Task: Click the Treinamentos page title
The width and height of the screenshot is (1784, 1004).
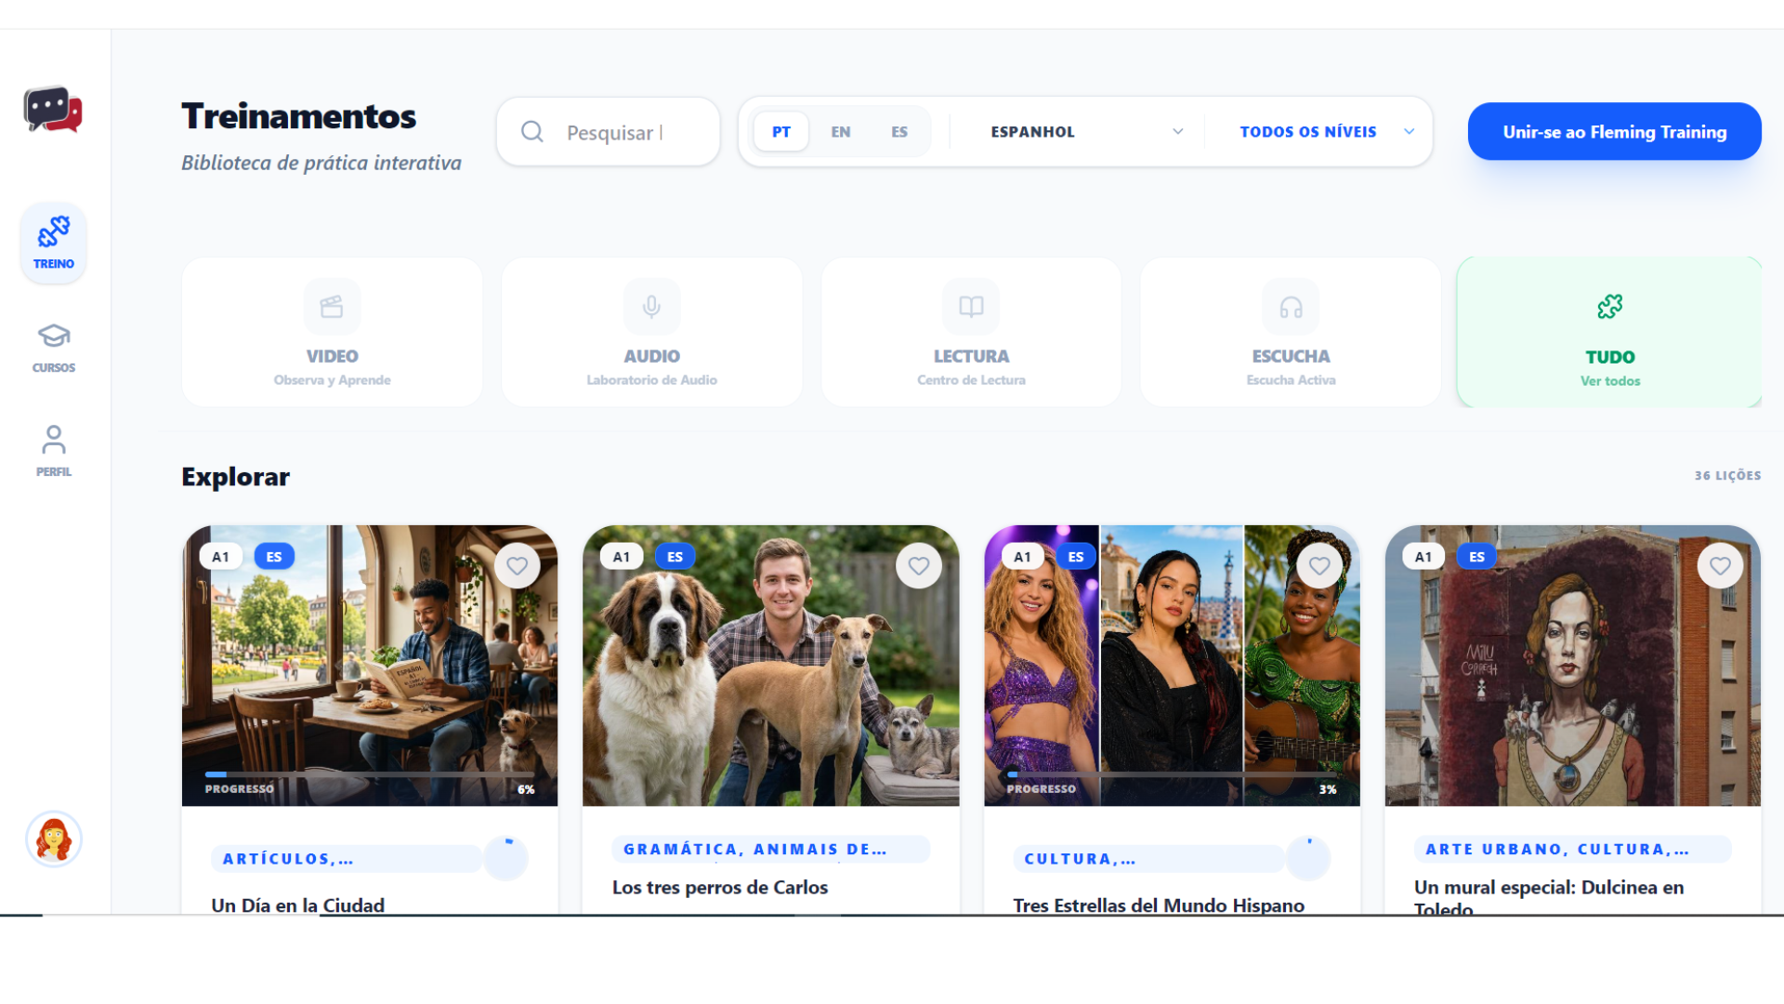Action: click(298, 116)
